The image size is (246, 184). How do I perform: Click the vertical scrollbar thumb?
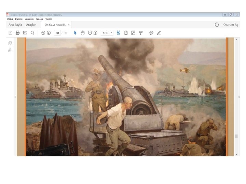pyautogui.click(x=236, y=136)
